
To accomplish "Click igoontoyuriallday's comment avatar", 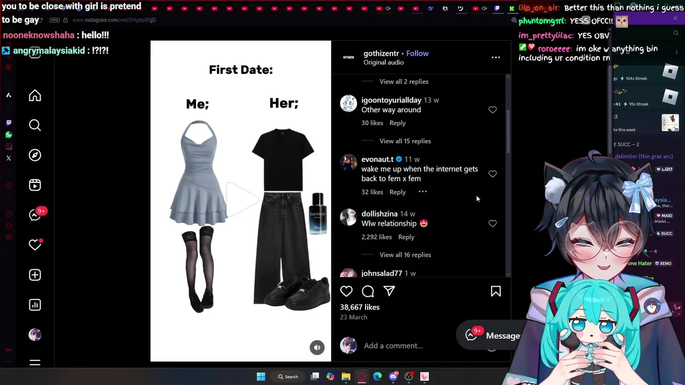I will (348, 103).
